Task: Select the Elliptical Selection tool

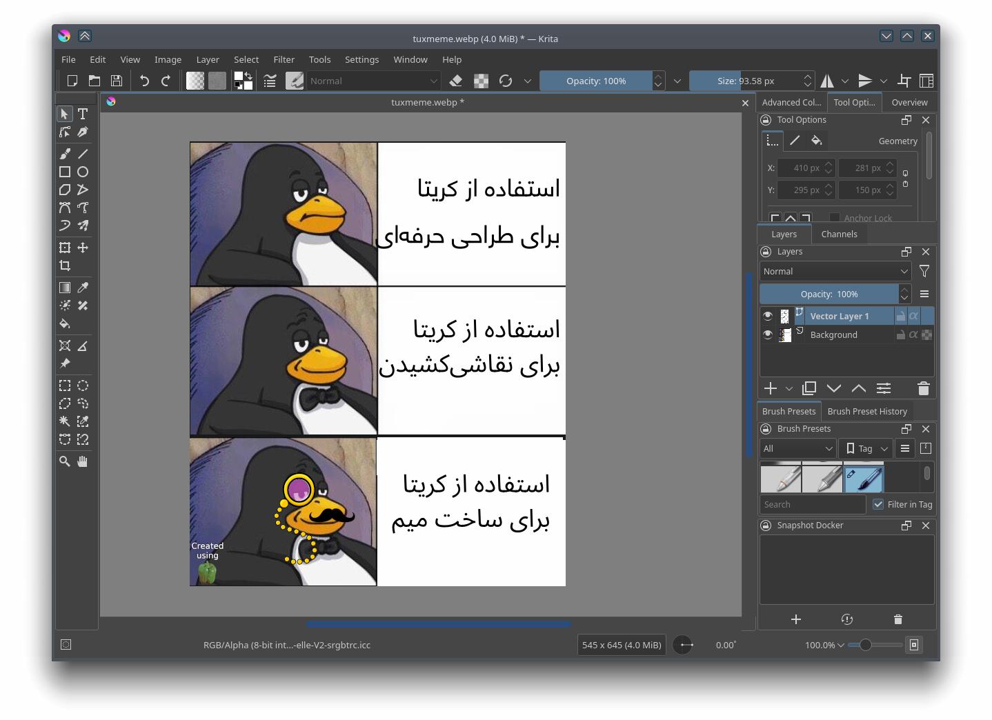Action: [x=83, y=386]
